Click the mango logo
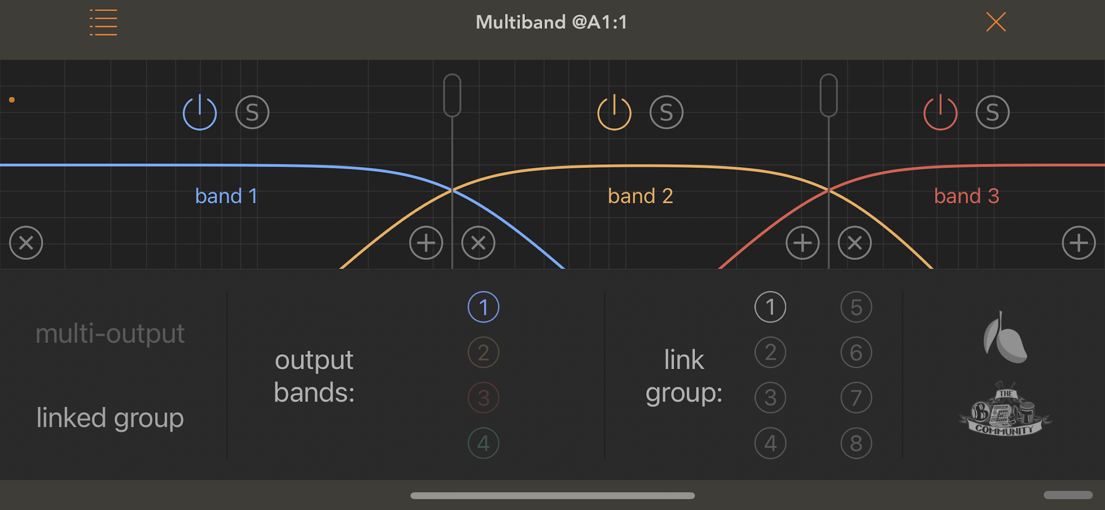This screenshot has height=510, width=1105. [1005, 337]
